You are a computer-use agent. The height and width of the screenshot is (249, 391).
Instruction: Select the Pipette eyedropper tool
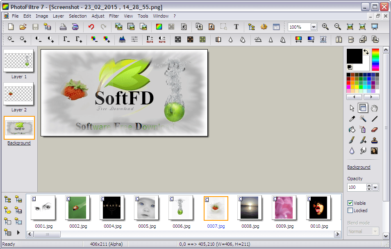tap(352, 119)
